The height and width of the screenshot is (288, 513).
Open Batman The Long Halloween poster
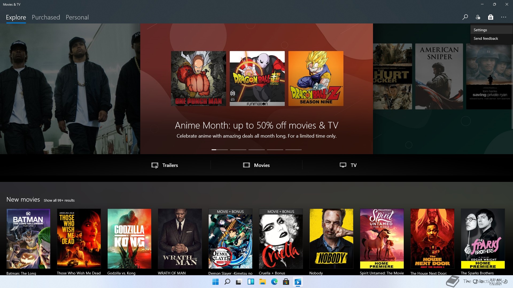28,239
